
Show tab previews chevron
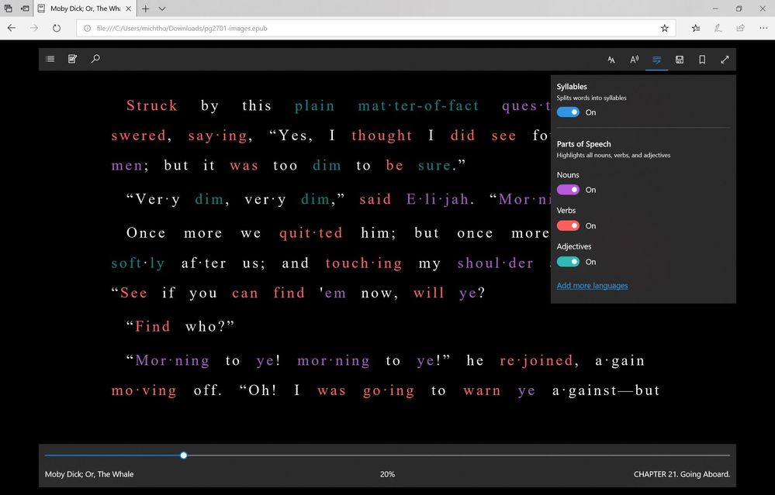coord(161,9)
